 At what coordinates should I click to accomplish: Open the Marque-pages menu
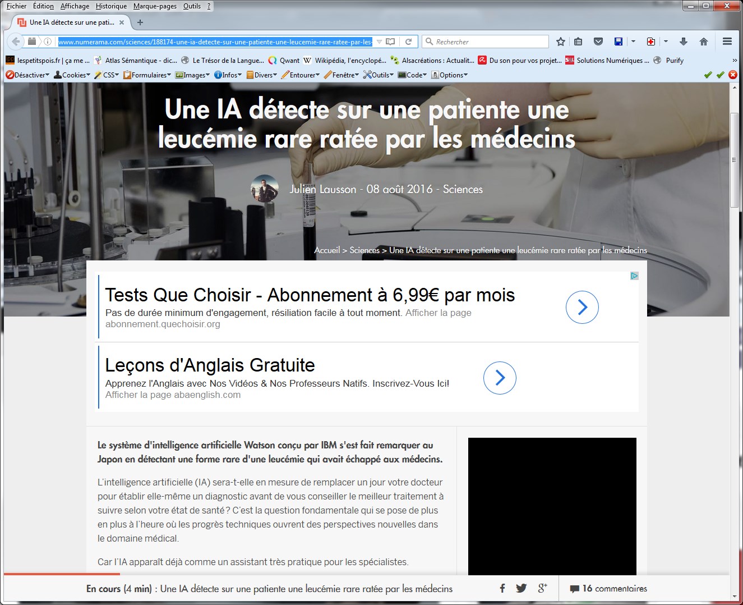click(155, 6)
